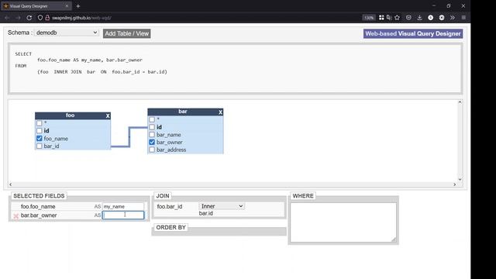Image resolution: width=496 pixels, height=279 pixels.
Task: Click the translate page icon
Action: pos(389,18)
